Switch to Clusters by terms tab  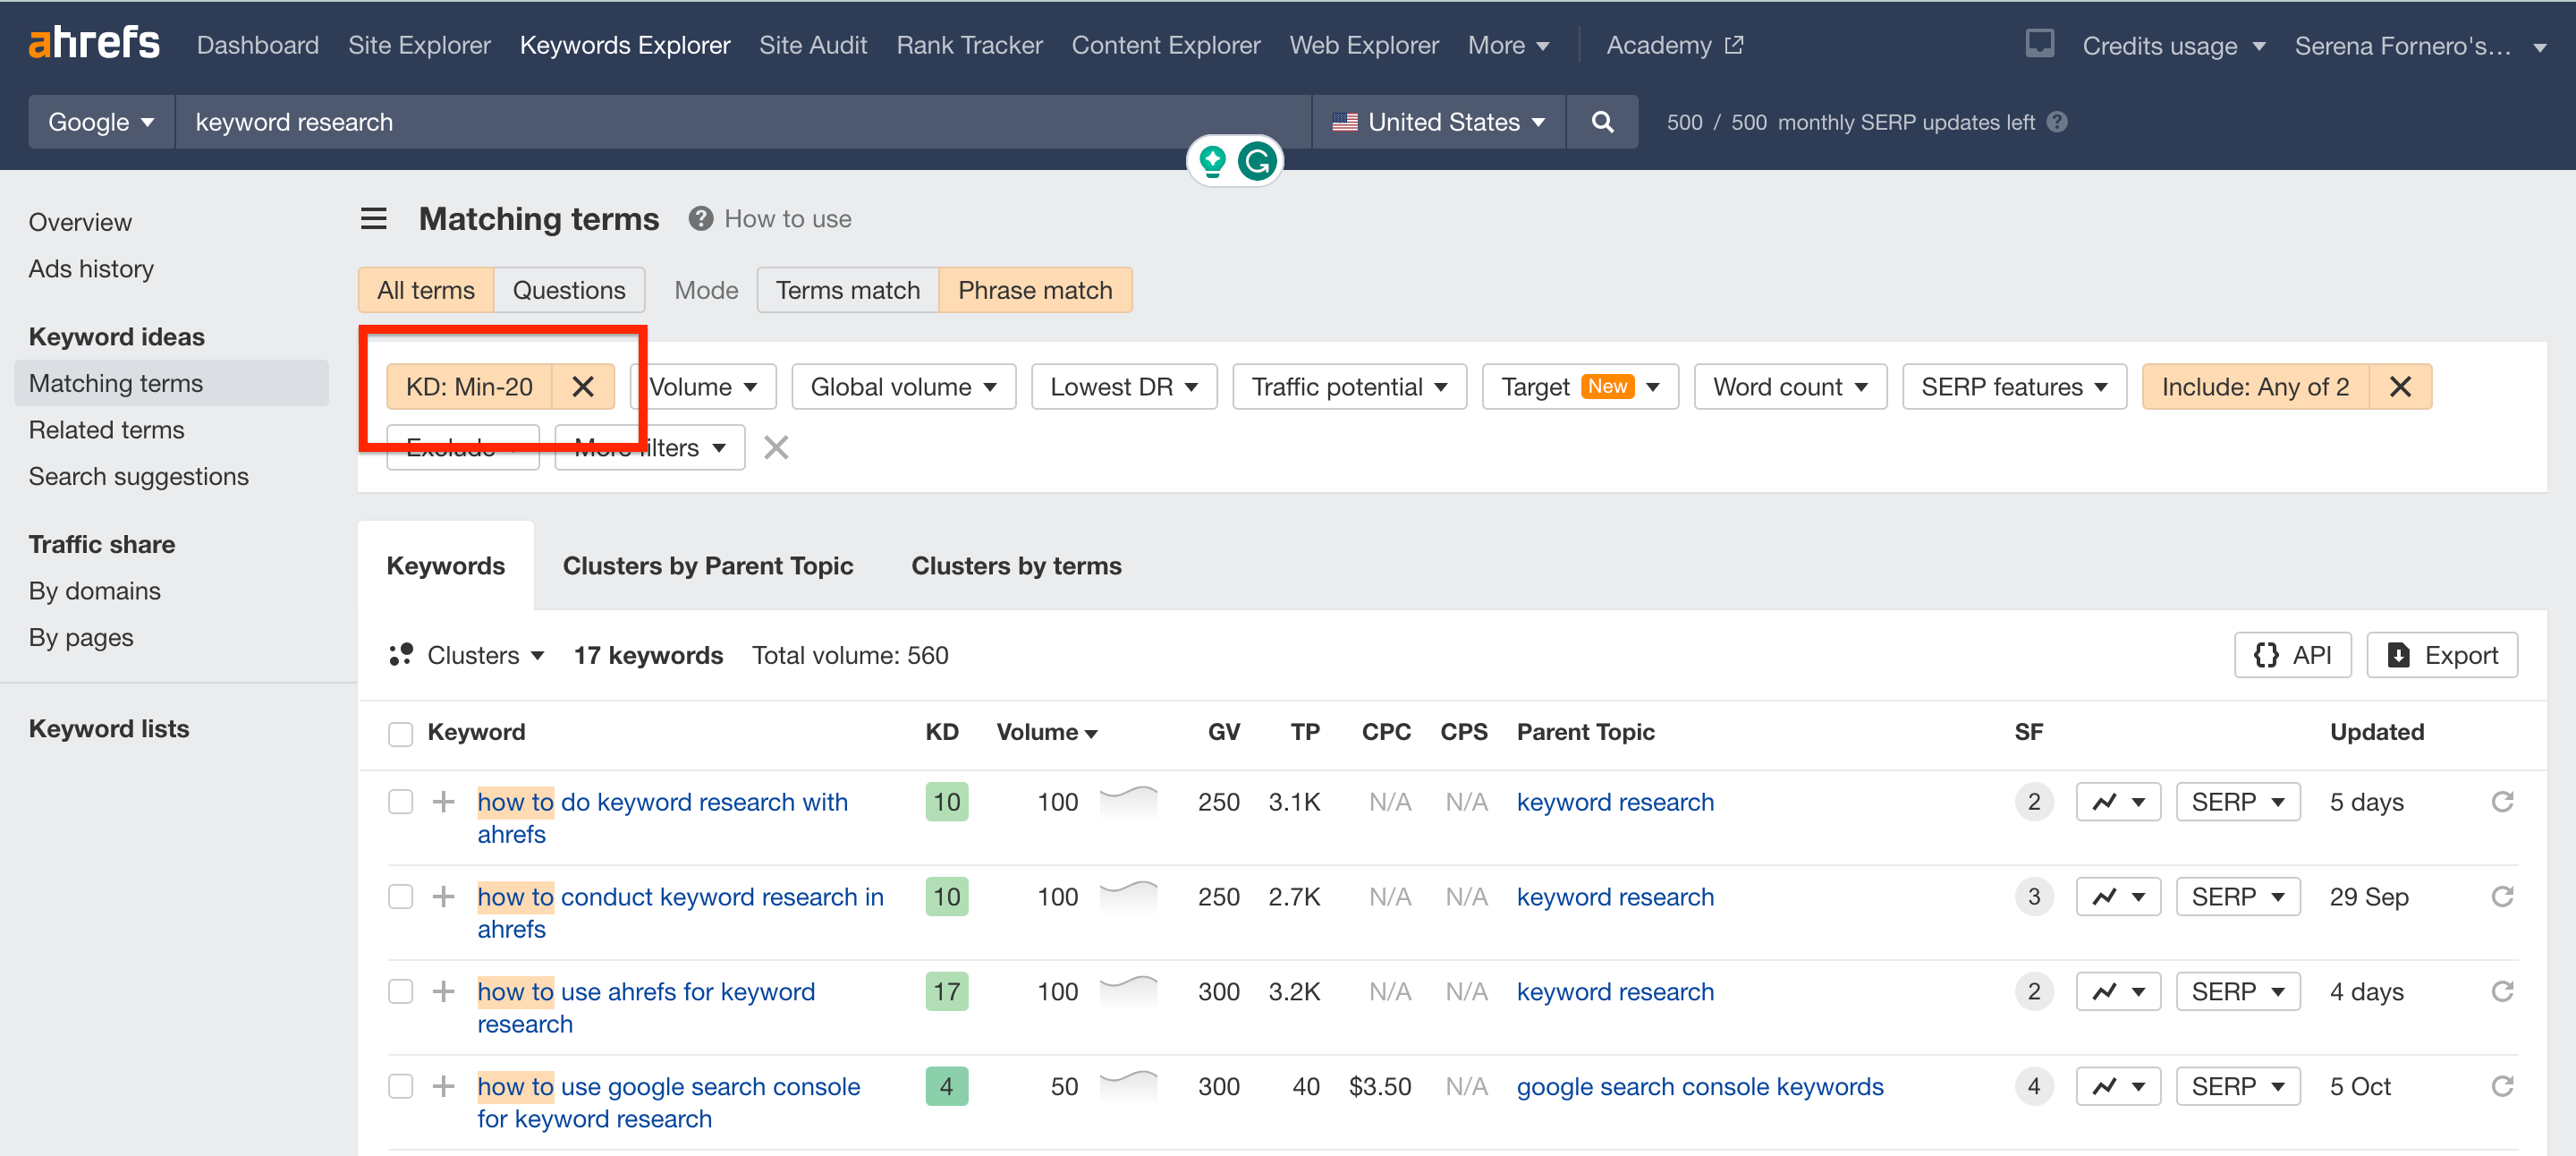1016,566
